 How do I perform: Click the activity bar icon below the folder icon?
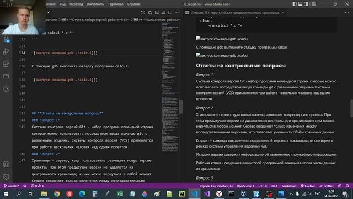coord(6,88)
